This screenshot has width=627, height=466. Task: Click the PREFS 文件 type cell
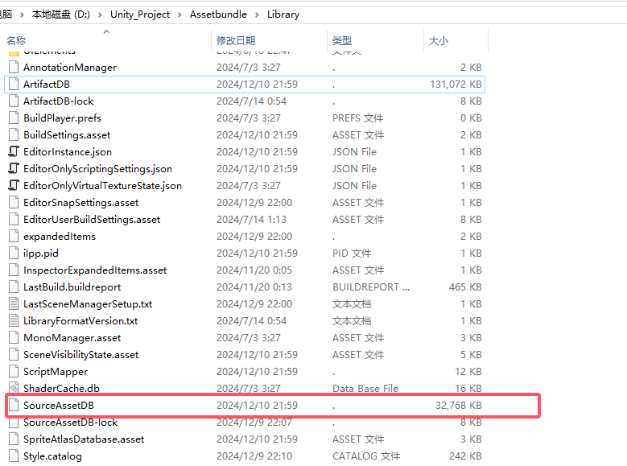[x=357, y=118]
